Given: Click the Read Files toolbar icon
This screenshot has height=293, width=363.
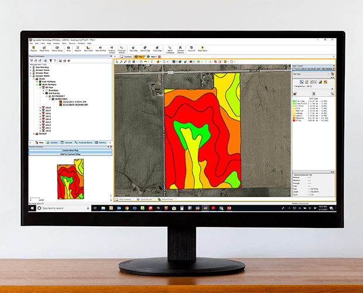Looking at the screenshot, I should pos(44,49).
